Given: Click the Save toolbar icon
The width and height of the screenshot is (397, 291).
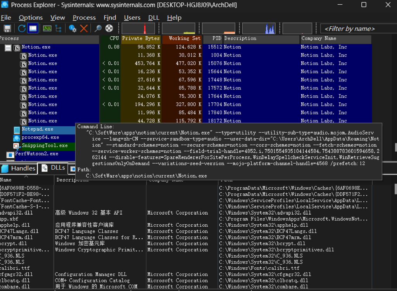Looking at the screenshot, I should click(7, 28).
